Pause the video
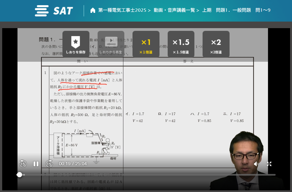 point(36,164)
